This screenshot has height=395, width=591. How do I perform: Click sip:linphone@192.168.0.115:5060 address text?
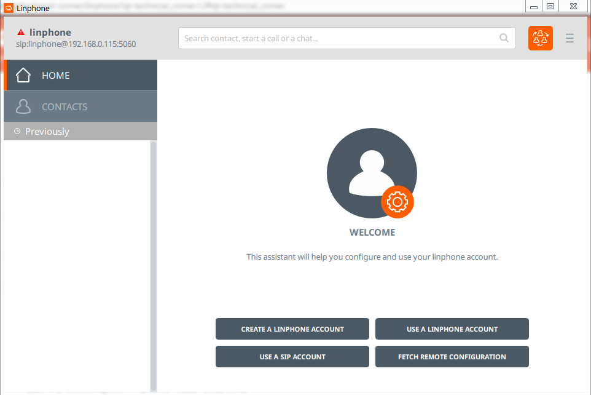click(76, 44)
